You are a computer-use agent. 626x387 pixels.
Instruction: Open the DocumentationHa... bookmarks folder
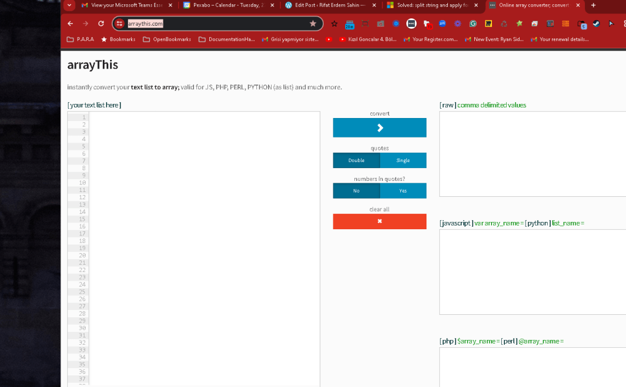click(226, 39)
